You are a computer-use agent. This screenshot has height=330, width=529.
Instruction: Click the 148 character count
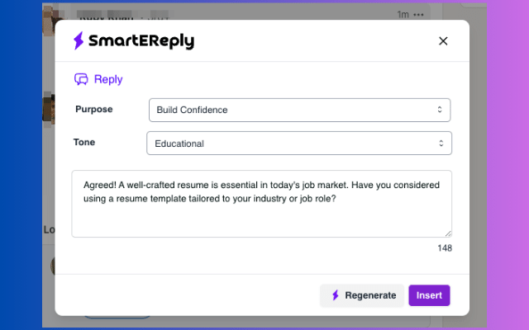[x=445, y=248]
